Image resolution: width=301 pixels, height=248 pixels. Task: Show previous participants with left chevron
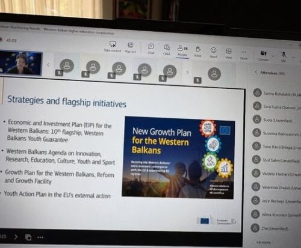pyautogui.click(x=48, y=65)
